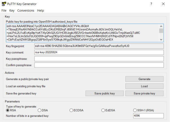
Task: Select the SSH-1 (RSA) key type
Action: 135,110
